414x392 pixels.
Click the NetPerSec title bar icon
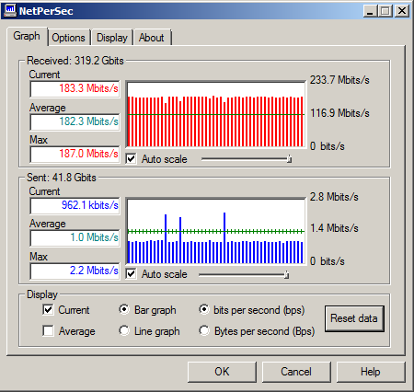pyautogui.click(x=10, y=10)
